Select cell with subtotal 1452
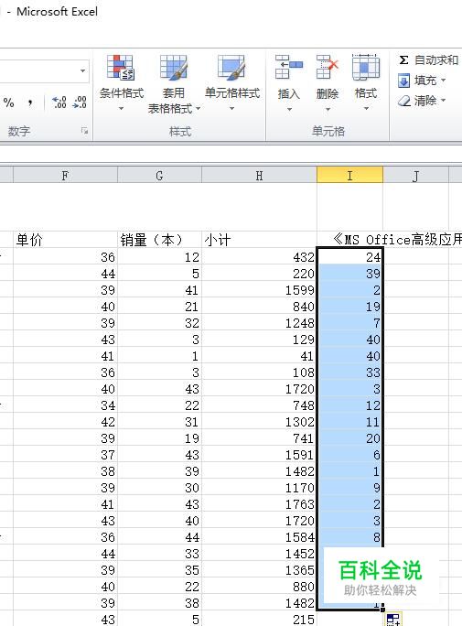Image resolution: width=462 pixels, height=626 pixels. tap(259, 554)
